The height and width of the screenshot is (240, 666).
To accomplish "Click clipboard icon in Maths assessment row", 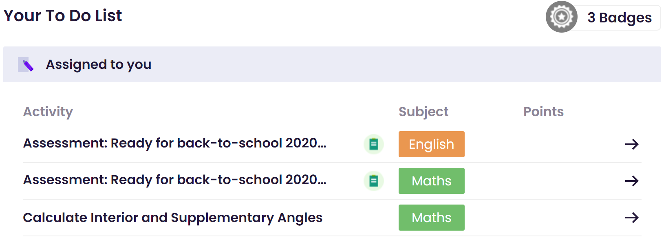I will click(x=374, y=181).
